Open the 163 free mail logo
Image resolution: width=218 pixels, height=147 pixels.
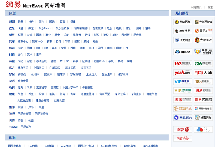(x=183, y=64)
